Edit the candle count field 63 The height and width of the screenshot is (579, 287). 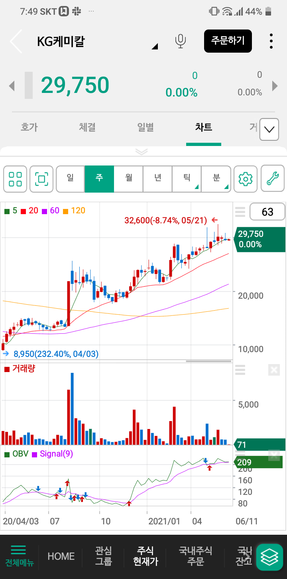[x=267, y=212]
